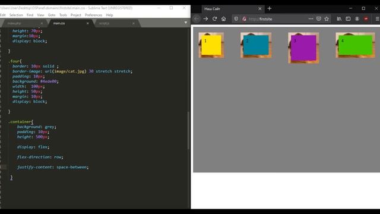Click the '.container' selector in the code
Viewport: 380px width, 214px height.
point(20,121)
